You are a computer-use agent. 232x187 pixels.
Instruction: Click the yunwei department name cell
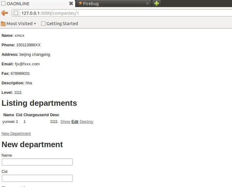(x=9, y=121)
